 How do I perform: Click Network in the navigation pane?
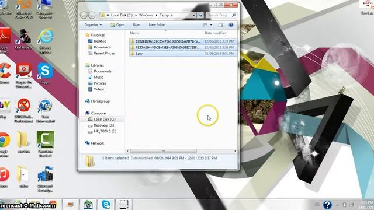coord(98,143)
